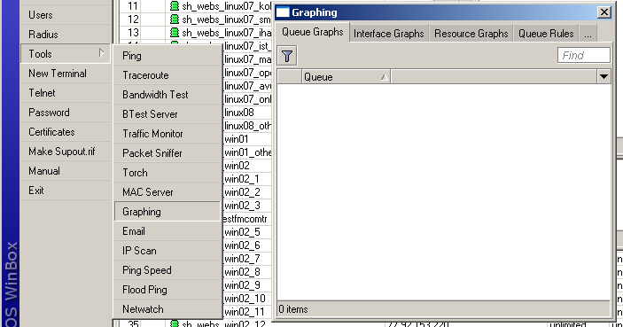Screen dimensions: 623x327
Task: Click the row number 12 cell
Action: (133, 19)
